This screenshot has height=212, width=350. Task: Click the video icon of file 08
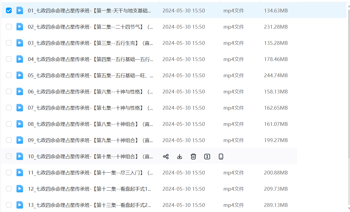tap(20, 124)
